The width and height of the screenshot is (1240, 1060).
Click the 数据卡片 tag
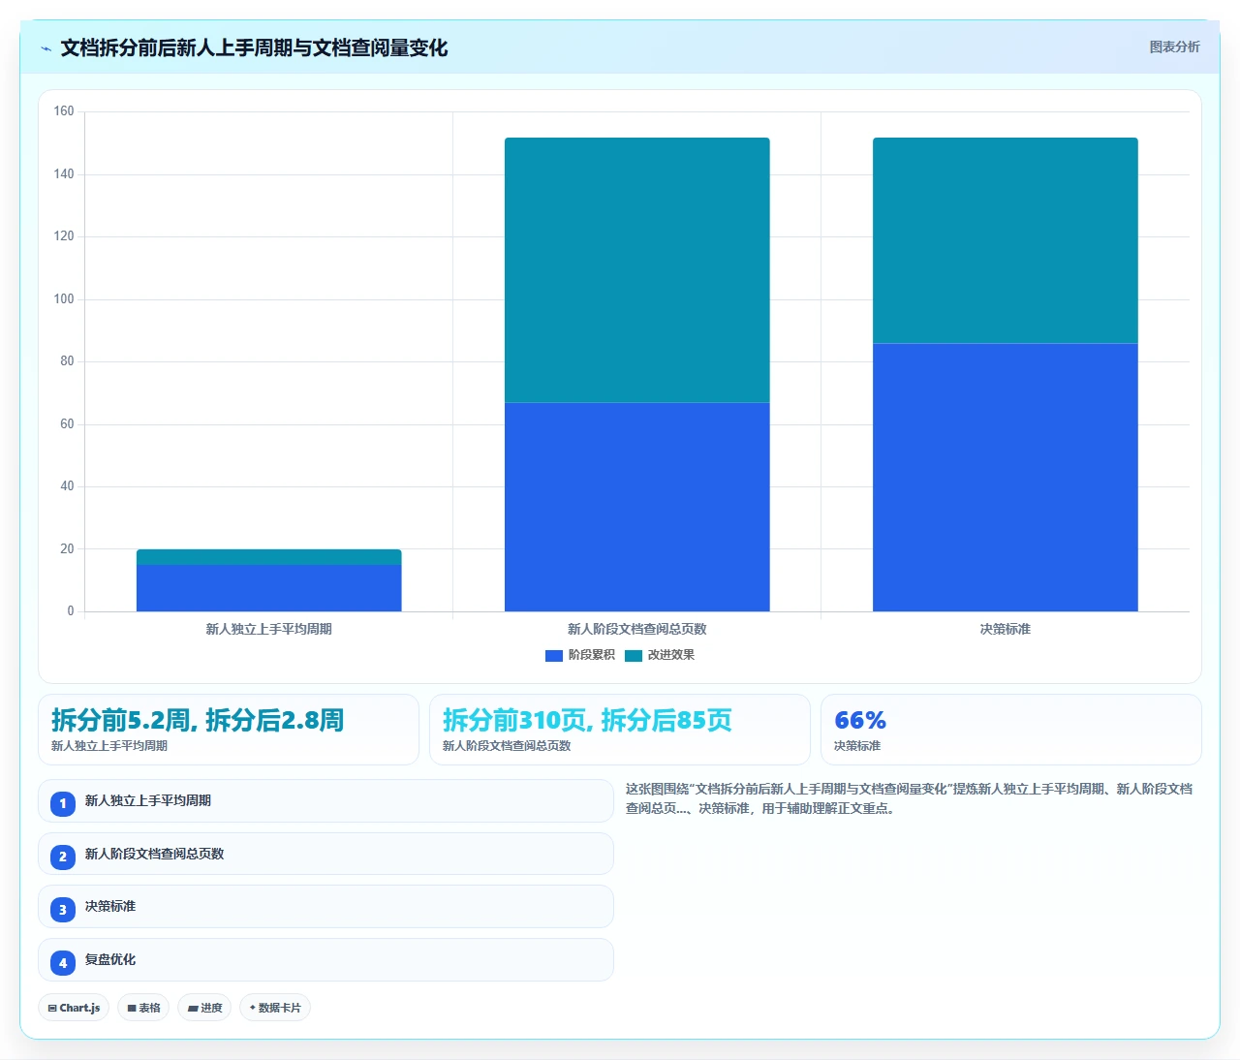[x=275, y=1008]
